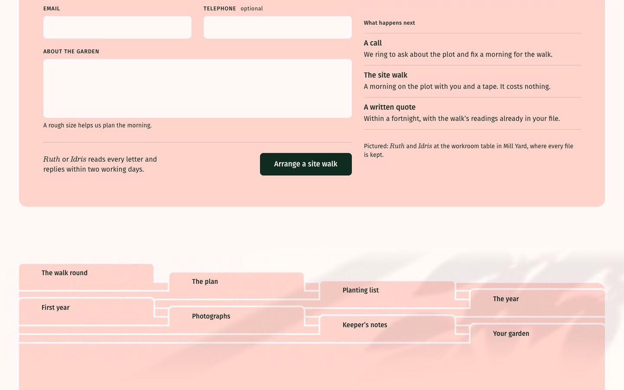
Task: Click the 'ABOUT THE GARDEN' field label
Action: 71,52
